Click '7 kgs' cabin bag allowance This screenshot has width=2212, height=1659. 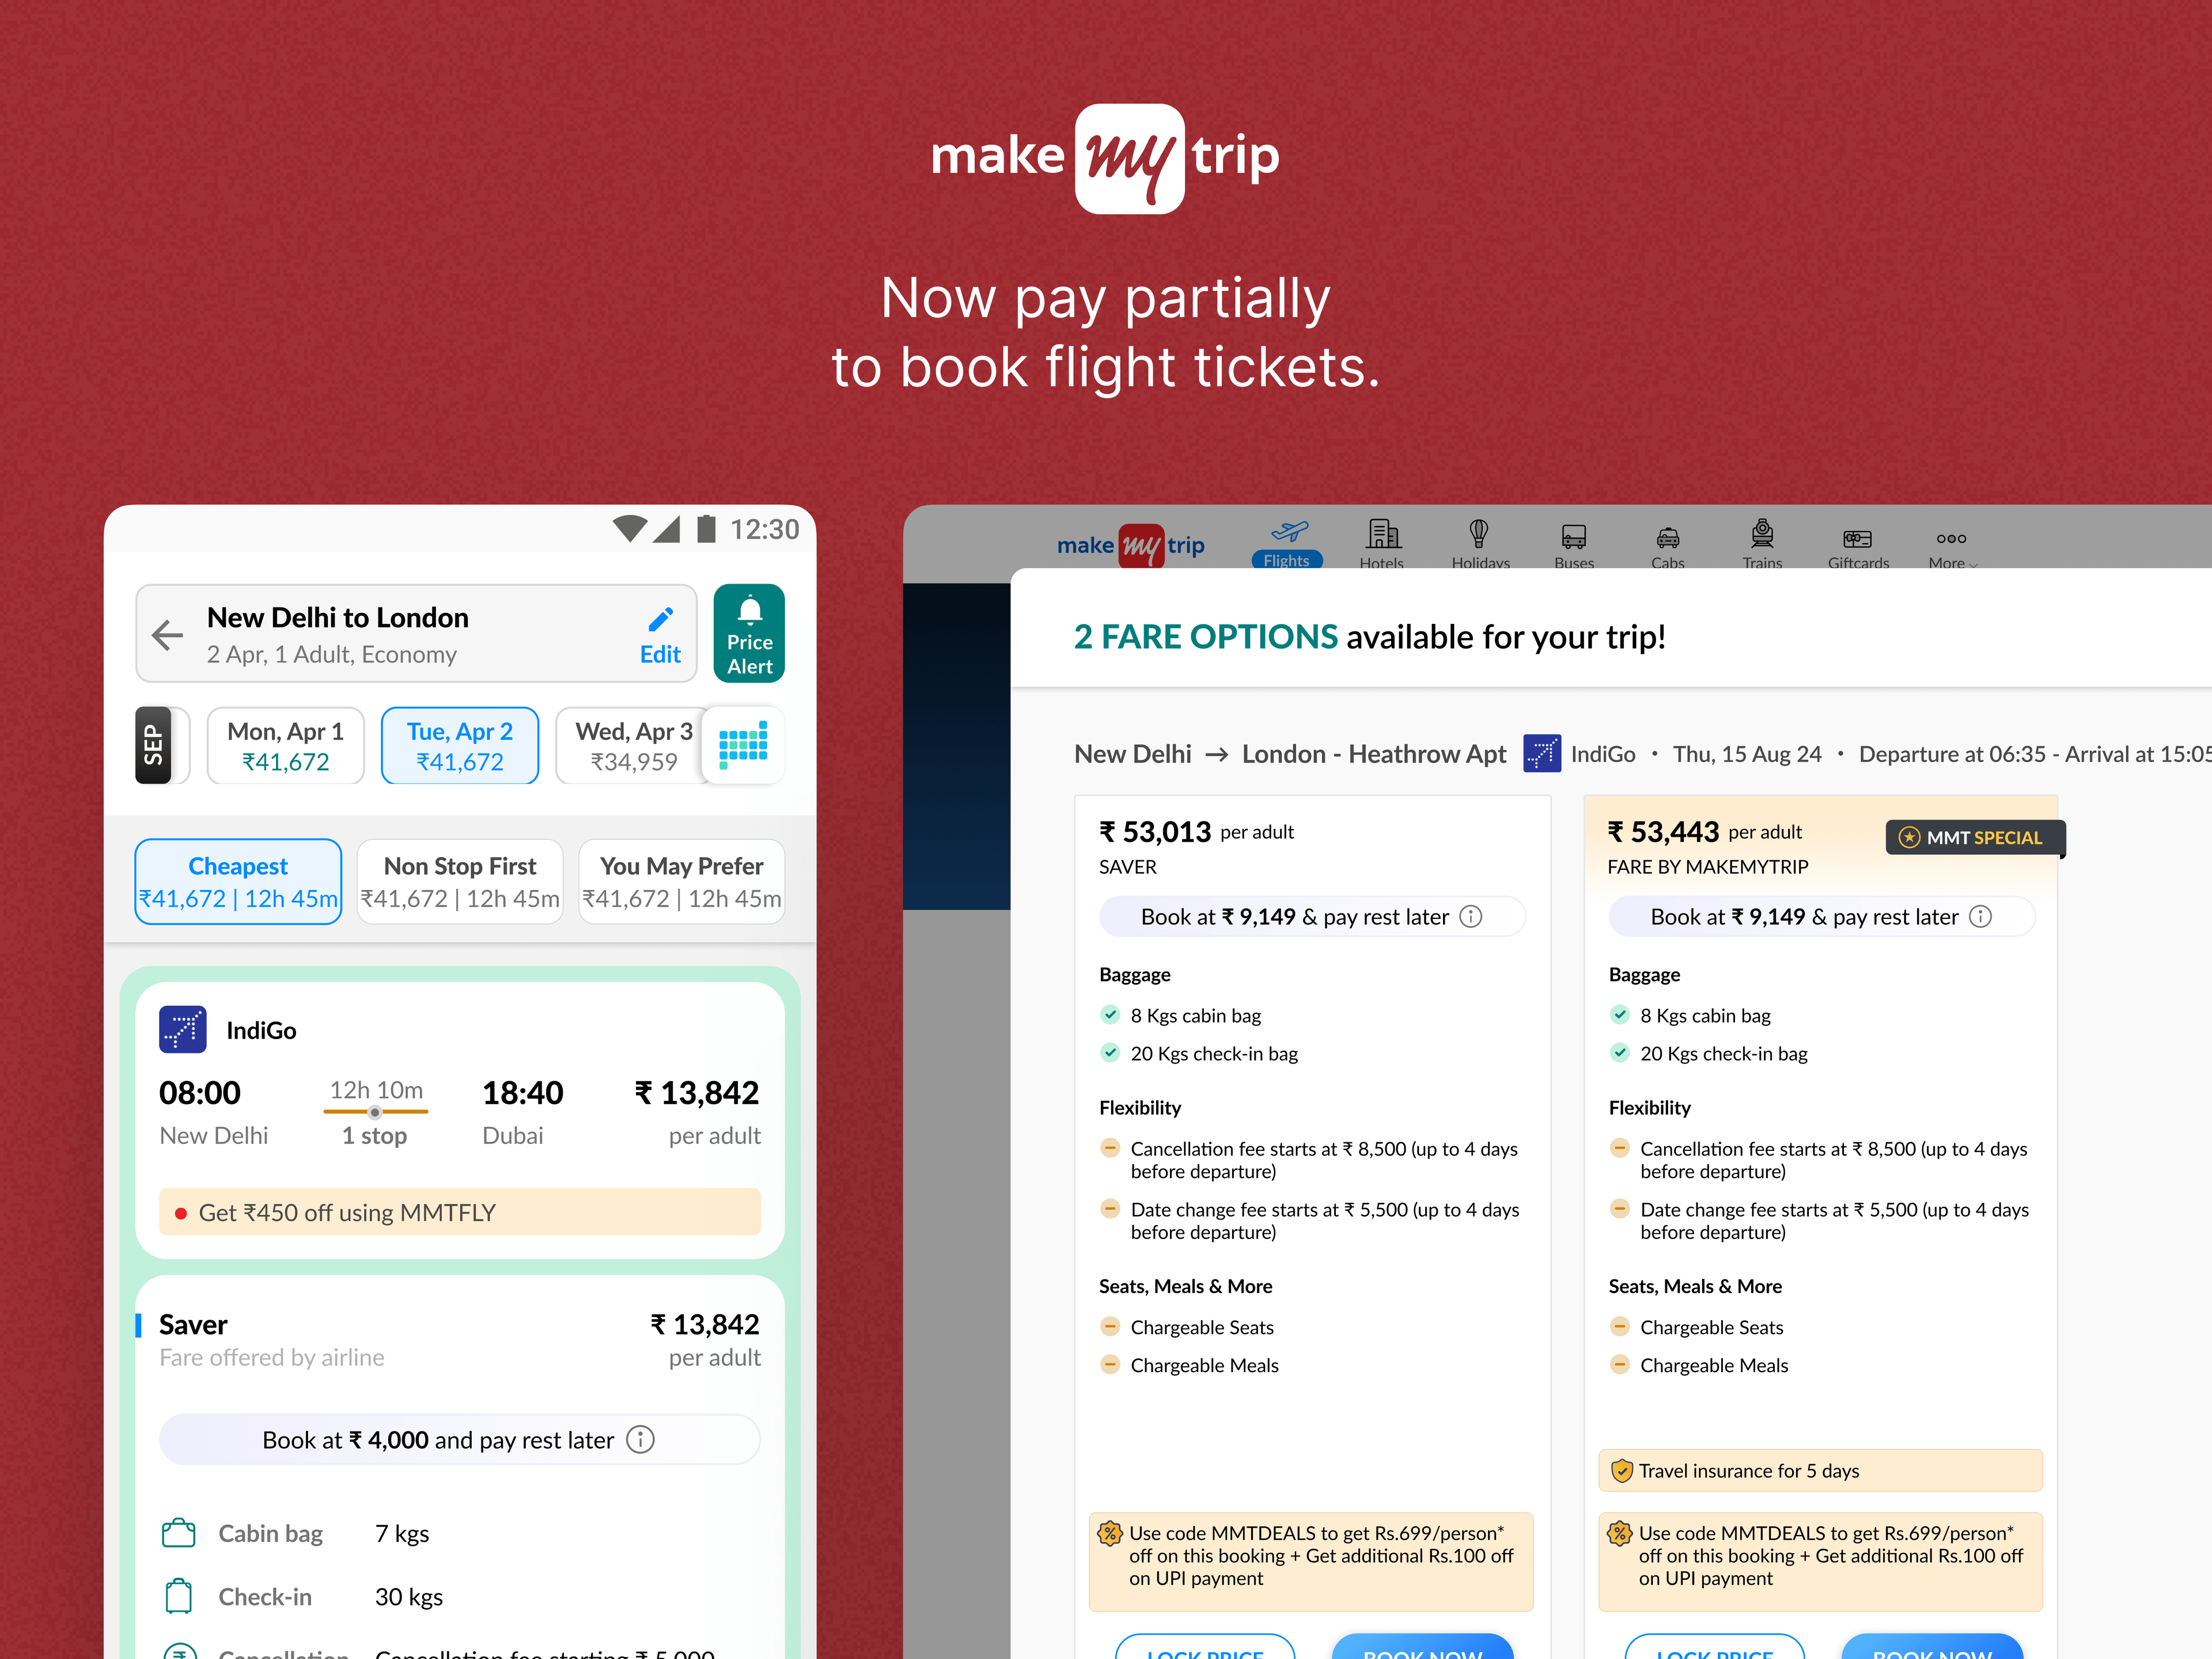click(x=402, y=1534)
